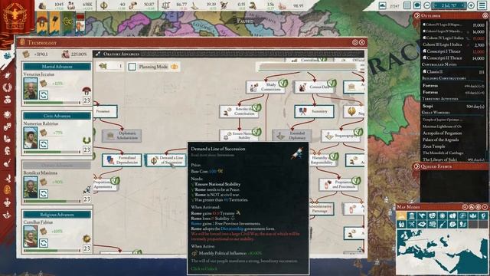Collapse the Queued Events panel arrow

pyautogui.click(x=416, y=166)
